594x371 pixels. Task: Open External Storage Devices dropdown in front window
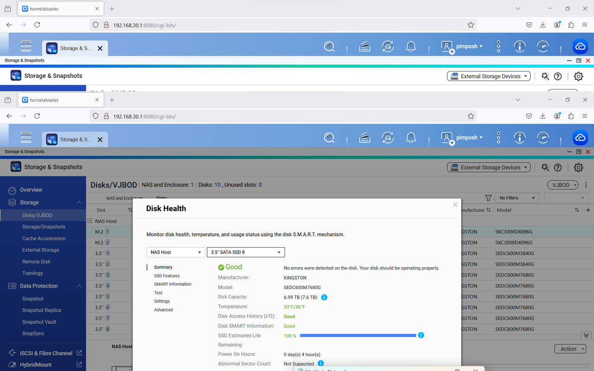coord(489,167)
